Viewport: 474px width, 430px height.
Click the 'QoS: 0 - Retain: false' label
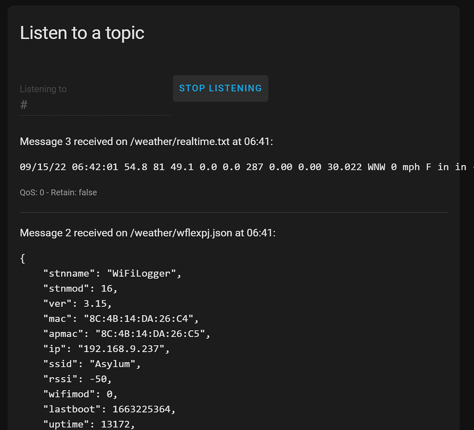[58, 192]
